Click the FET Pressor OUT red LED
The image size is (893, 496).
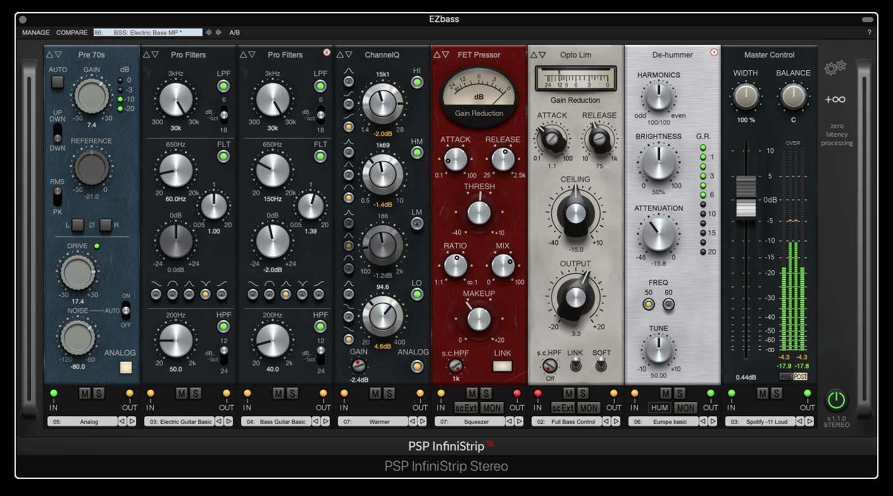[516, 394]
